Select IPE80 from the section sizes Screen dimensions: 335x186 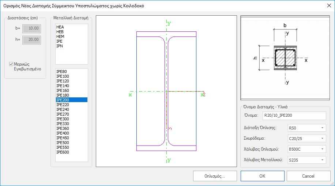click(x=61, y=71)
